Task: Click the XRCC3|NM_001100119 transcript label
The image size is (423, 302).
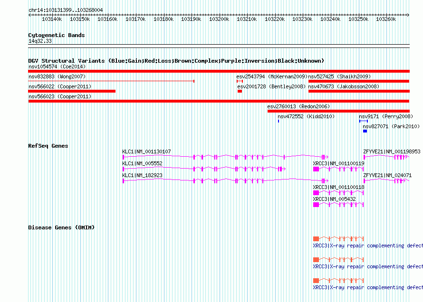Action: click(x=338, y=163)
